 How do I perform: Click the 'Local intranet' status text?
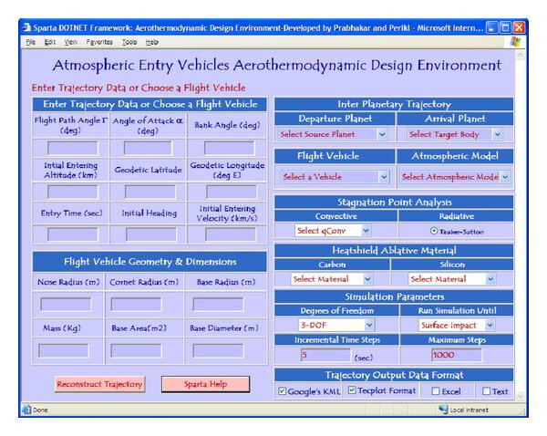pos(469,410)
